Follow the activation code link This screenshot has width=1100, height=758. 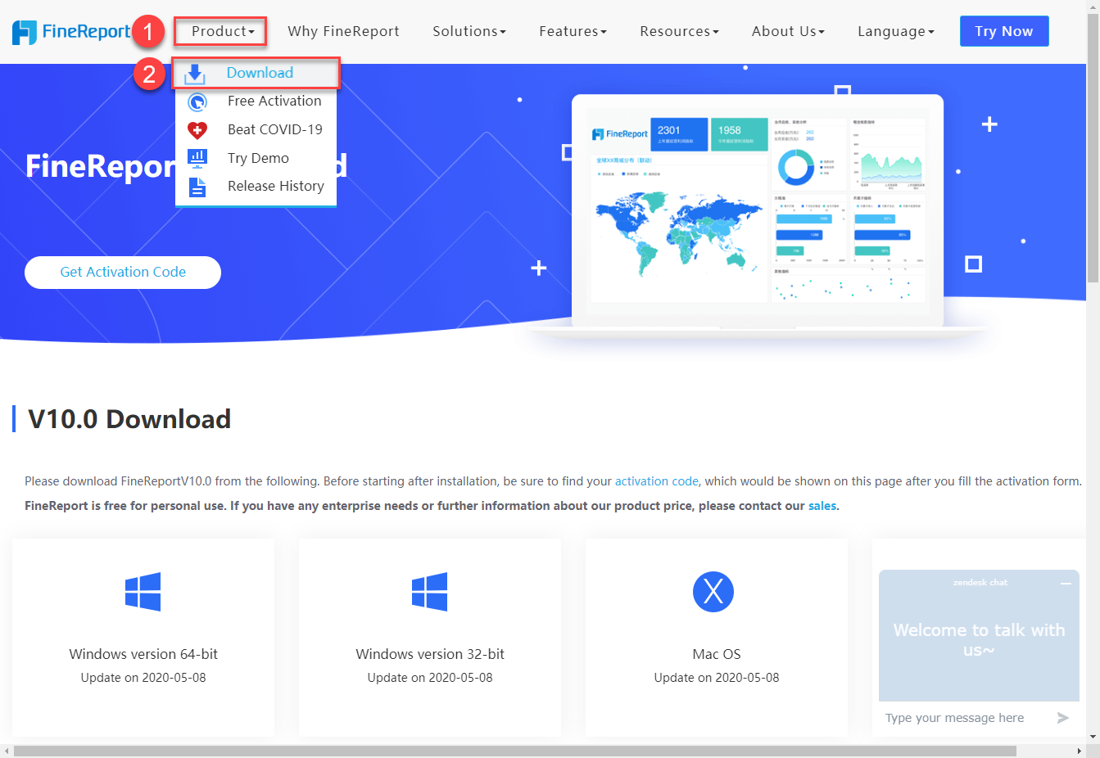[x=657, y=481]
